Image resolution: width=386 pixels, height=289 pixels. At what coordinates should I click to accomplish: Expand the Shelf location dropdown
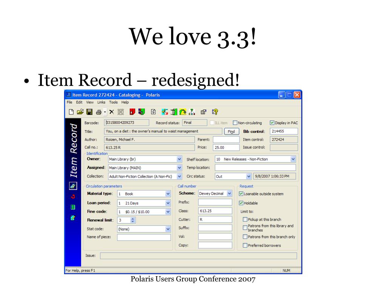[x=293, y=159]
